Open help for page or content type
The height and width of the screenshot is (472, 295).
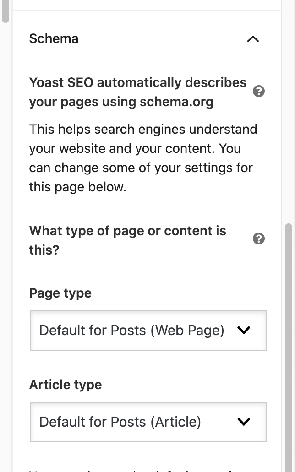point(259,239)
